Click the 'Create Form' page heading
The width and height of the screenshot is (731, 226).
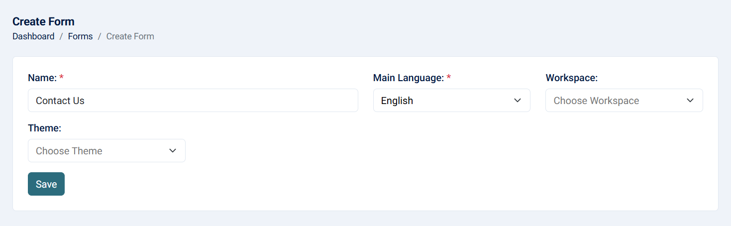pyautogui.click(x=43, y=21)
